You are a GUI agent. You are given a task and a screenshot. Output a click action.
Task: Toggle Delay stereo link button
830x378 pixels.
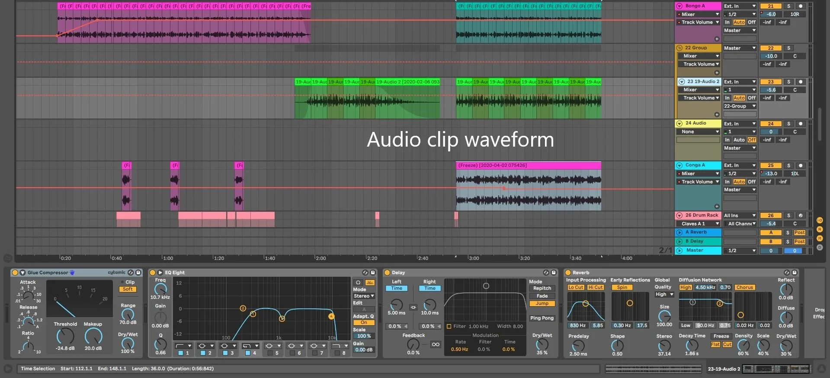point(413,308)
